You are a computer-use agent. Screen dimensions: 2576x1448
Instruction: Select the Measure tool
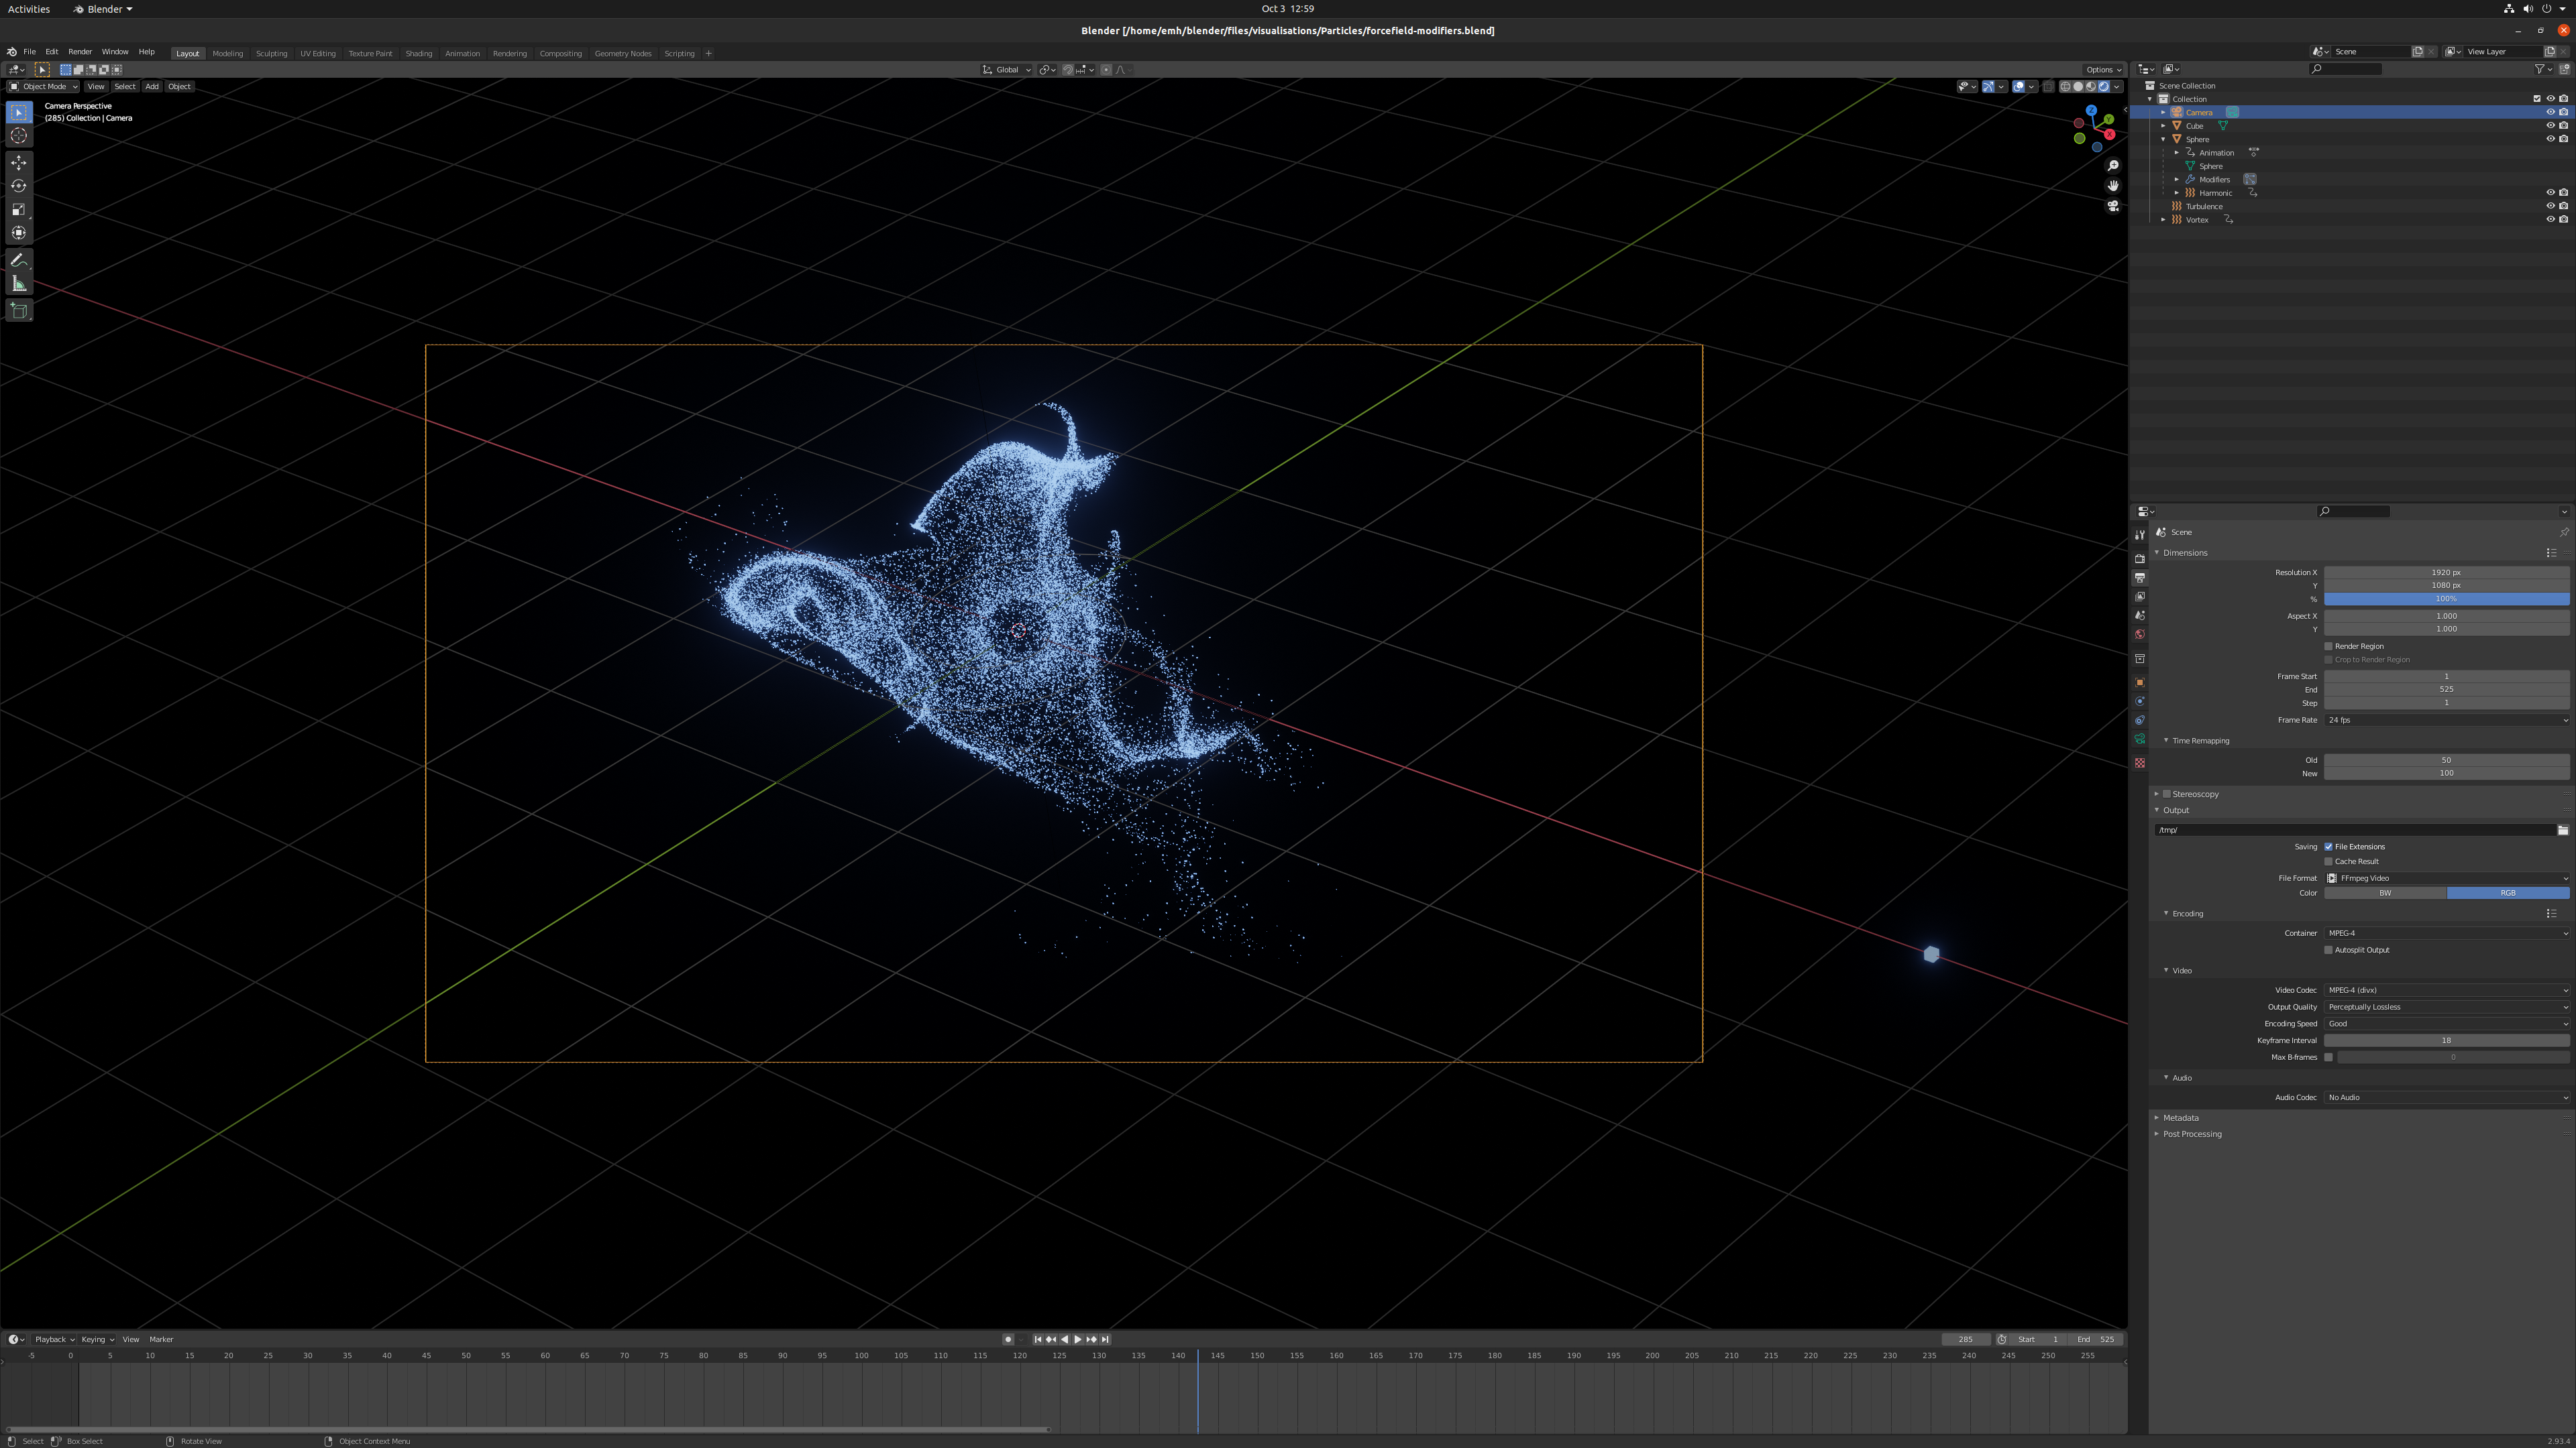[19, 284]
